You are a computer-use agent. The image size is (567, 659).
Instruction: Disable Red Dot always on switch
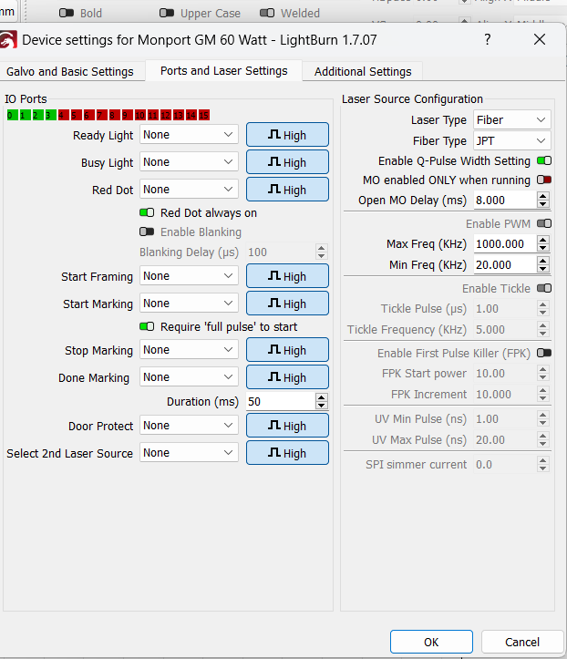147,212
